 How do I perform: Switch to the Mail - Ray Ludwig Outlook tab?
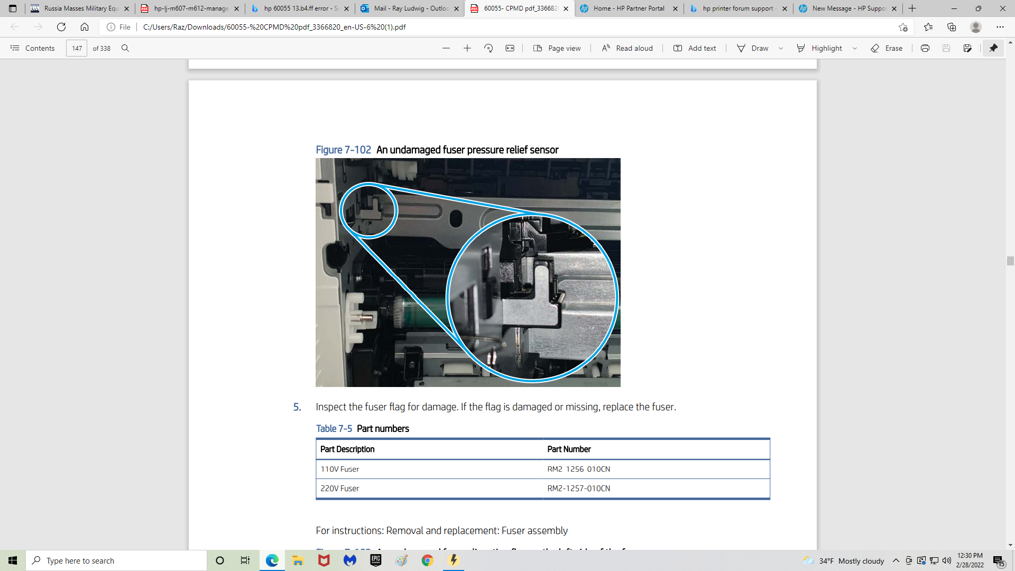pyautogui.click(x=410, y=8)
